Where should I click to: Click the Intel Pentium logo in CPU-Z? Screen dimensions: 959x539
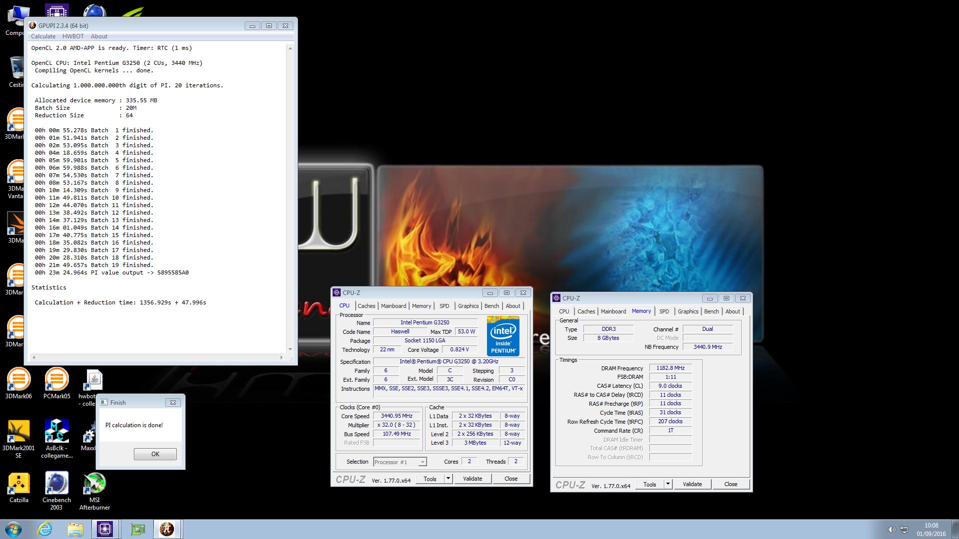point(503,336)
